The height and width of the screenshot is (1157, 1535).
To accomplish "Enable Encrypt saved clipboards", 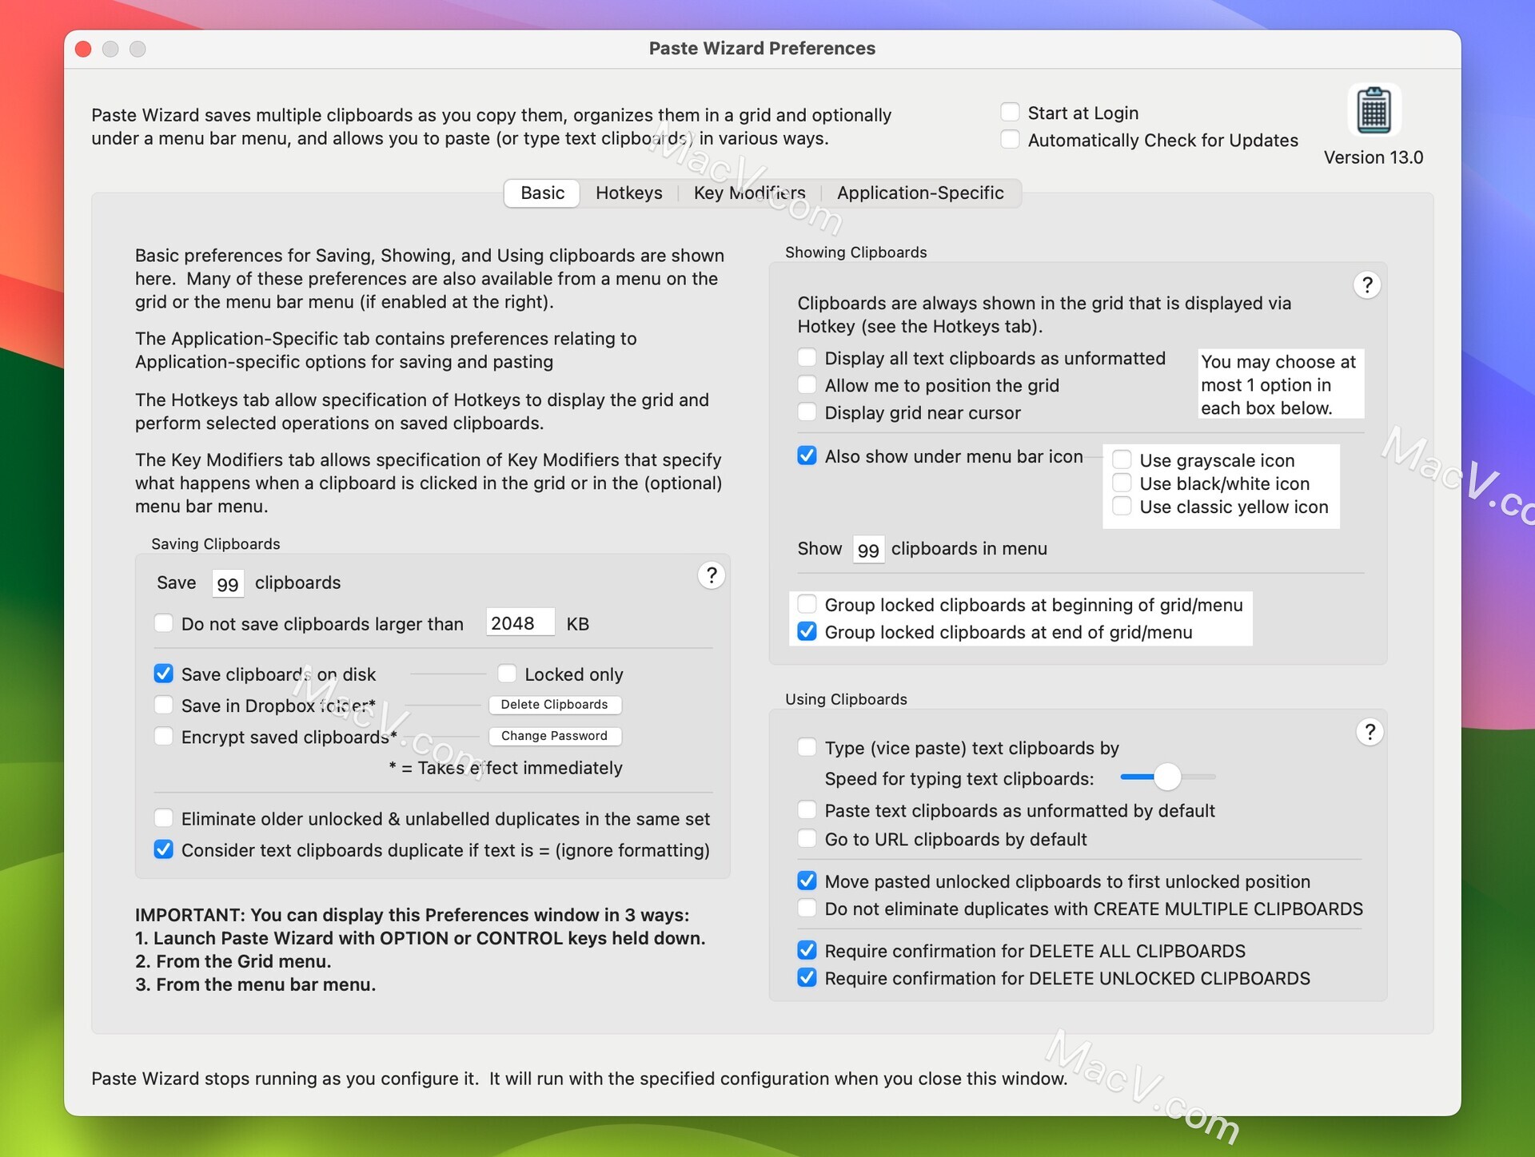I will point(164,736).
